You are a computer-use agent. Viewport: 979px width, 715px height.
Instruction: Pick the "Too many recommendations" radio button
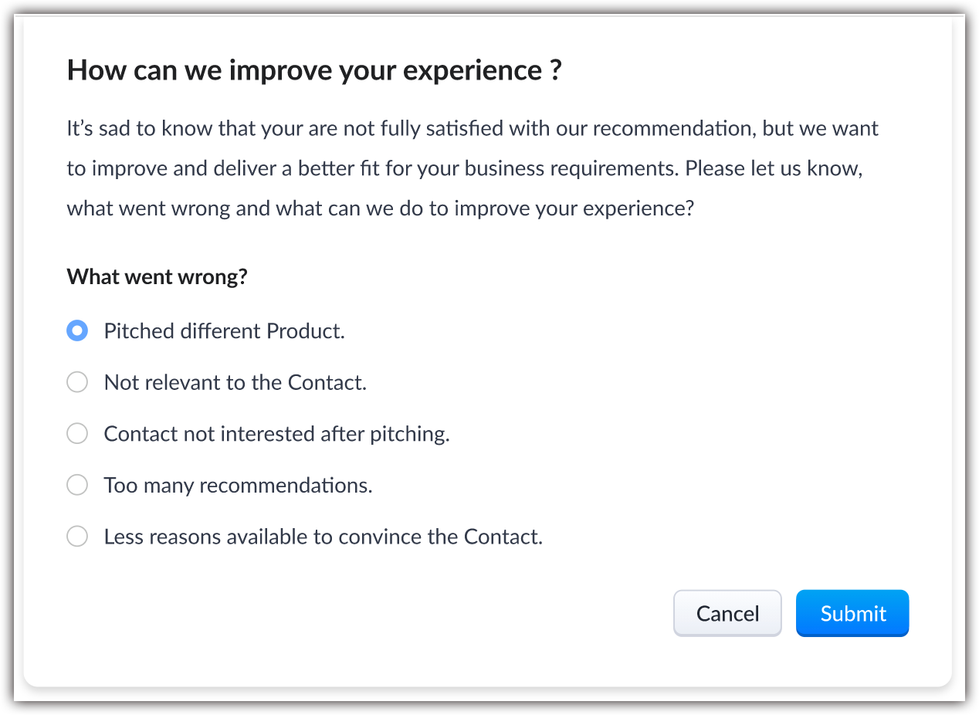(x=77, y=485)
